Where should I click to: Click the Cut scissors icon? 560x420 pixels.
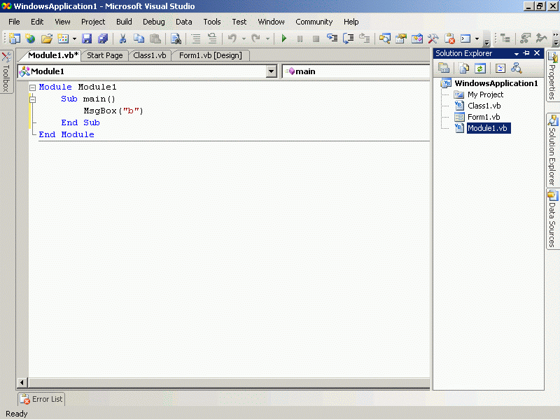pyautogui.click(x=122, y=38)
